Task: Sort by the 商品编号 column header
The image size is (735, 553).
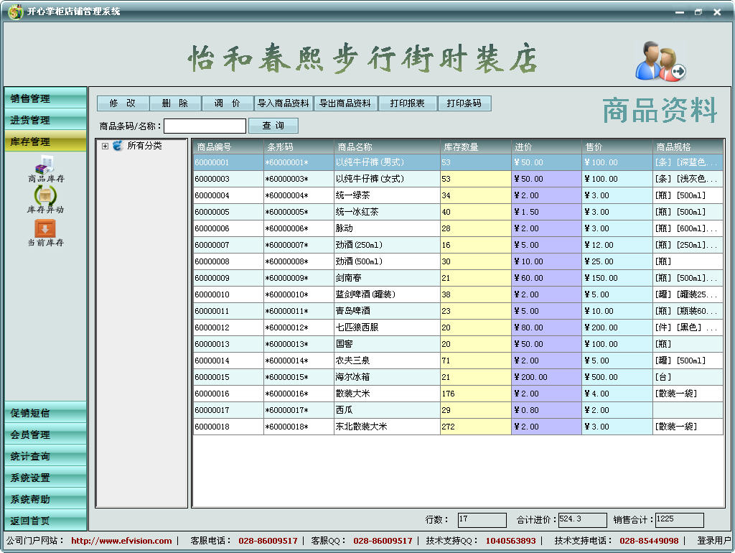Action: coord(228,147)
